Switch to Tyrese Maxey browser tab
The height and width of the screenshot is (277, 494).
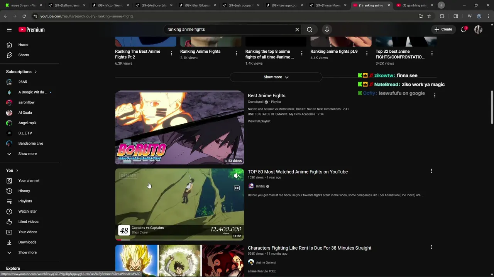click(x=327, y=5)
